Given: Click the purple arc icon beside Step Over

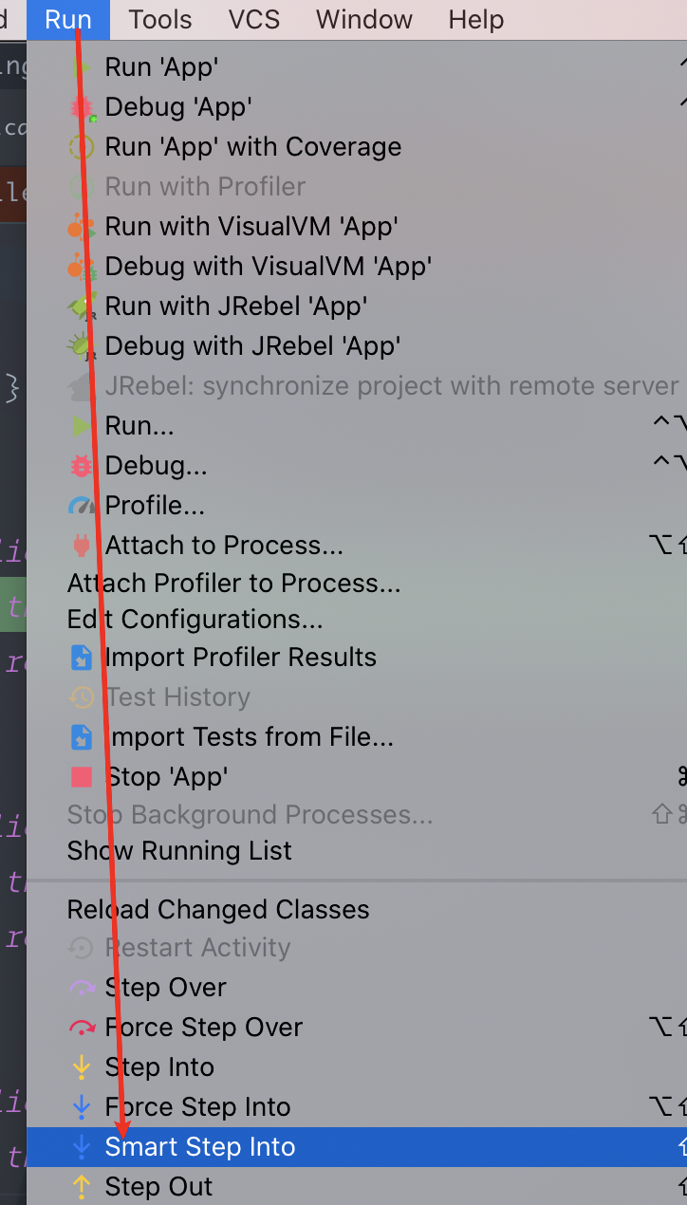Looking at the screenshot, I should click(x=82, y=988).
